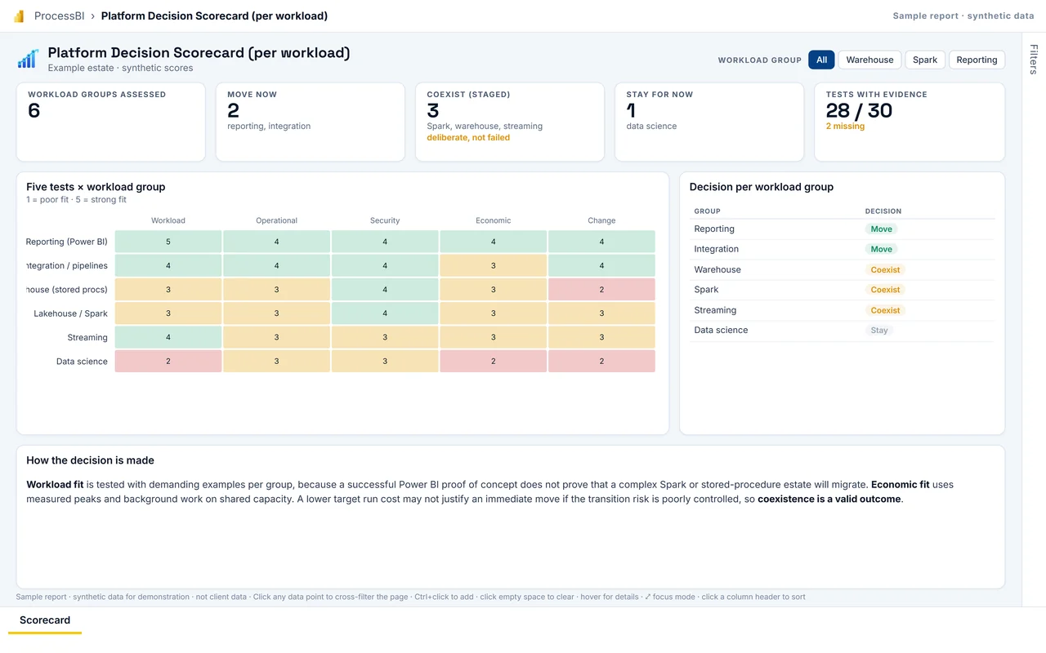Viewport: 1046px width, 653px height.
Task: Select the Change column header in the matrix
Action: pyautogui.click(x=601, y=220)
